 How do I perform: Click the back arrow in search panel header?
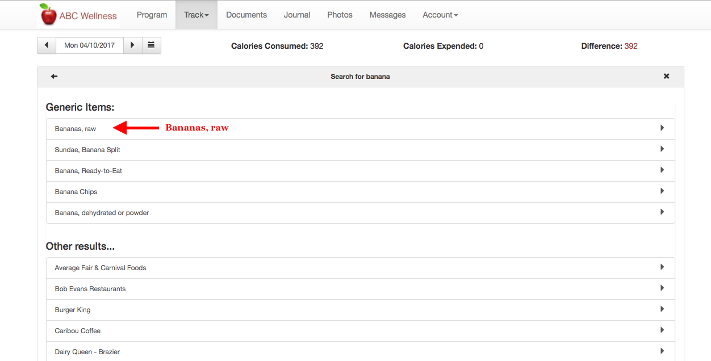(x=54, y=77)
